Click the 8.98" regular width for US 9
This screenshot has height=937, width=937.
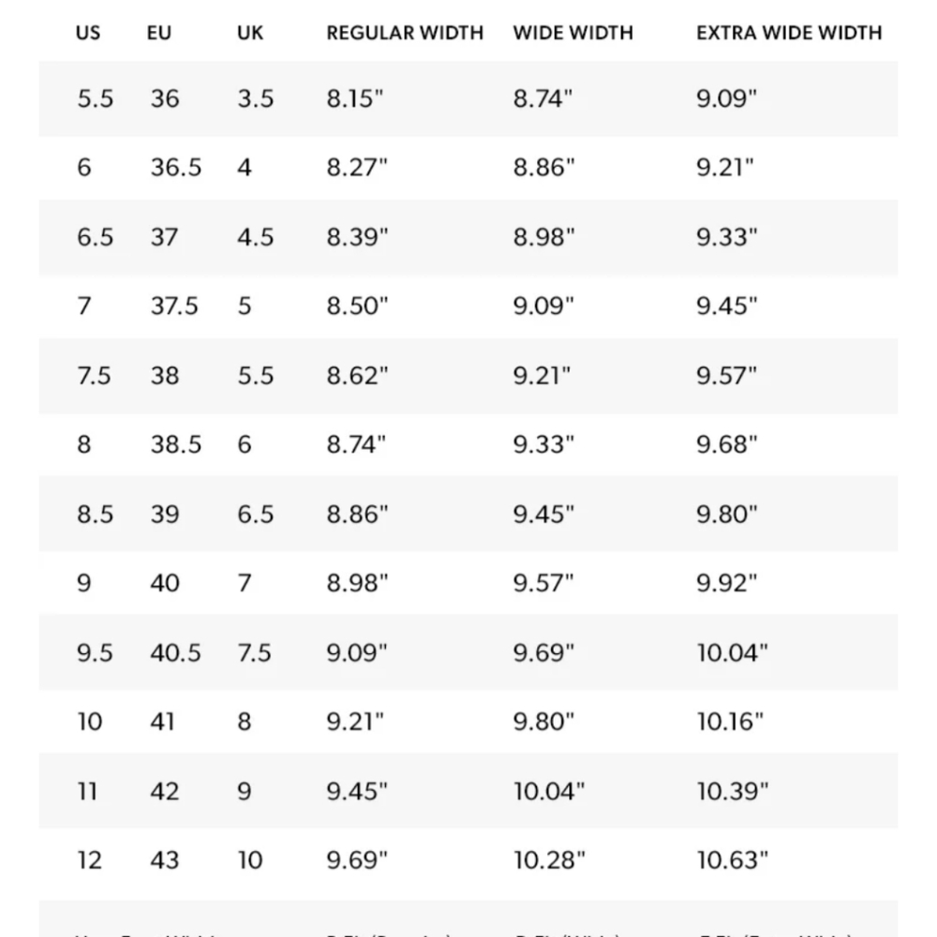coord(357,583)
